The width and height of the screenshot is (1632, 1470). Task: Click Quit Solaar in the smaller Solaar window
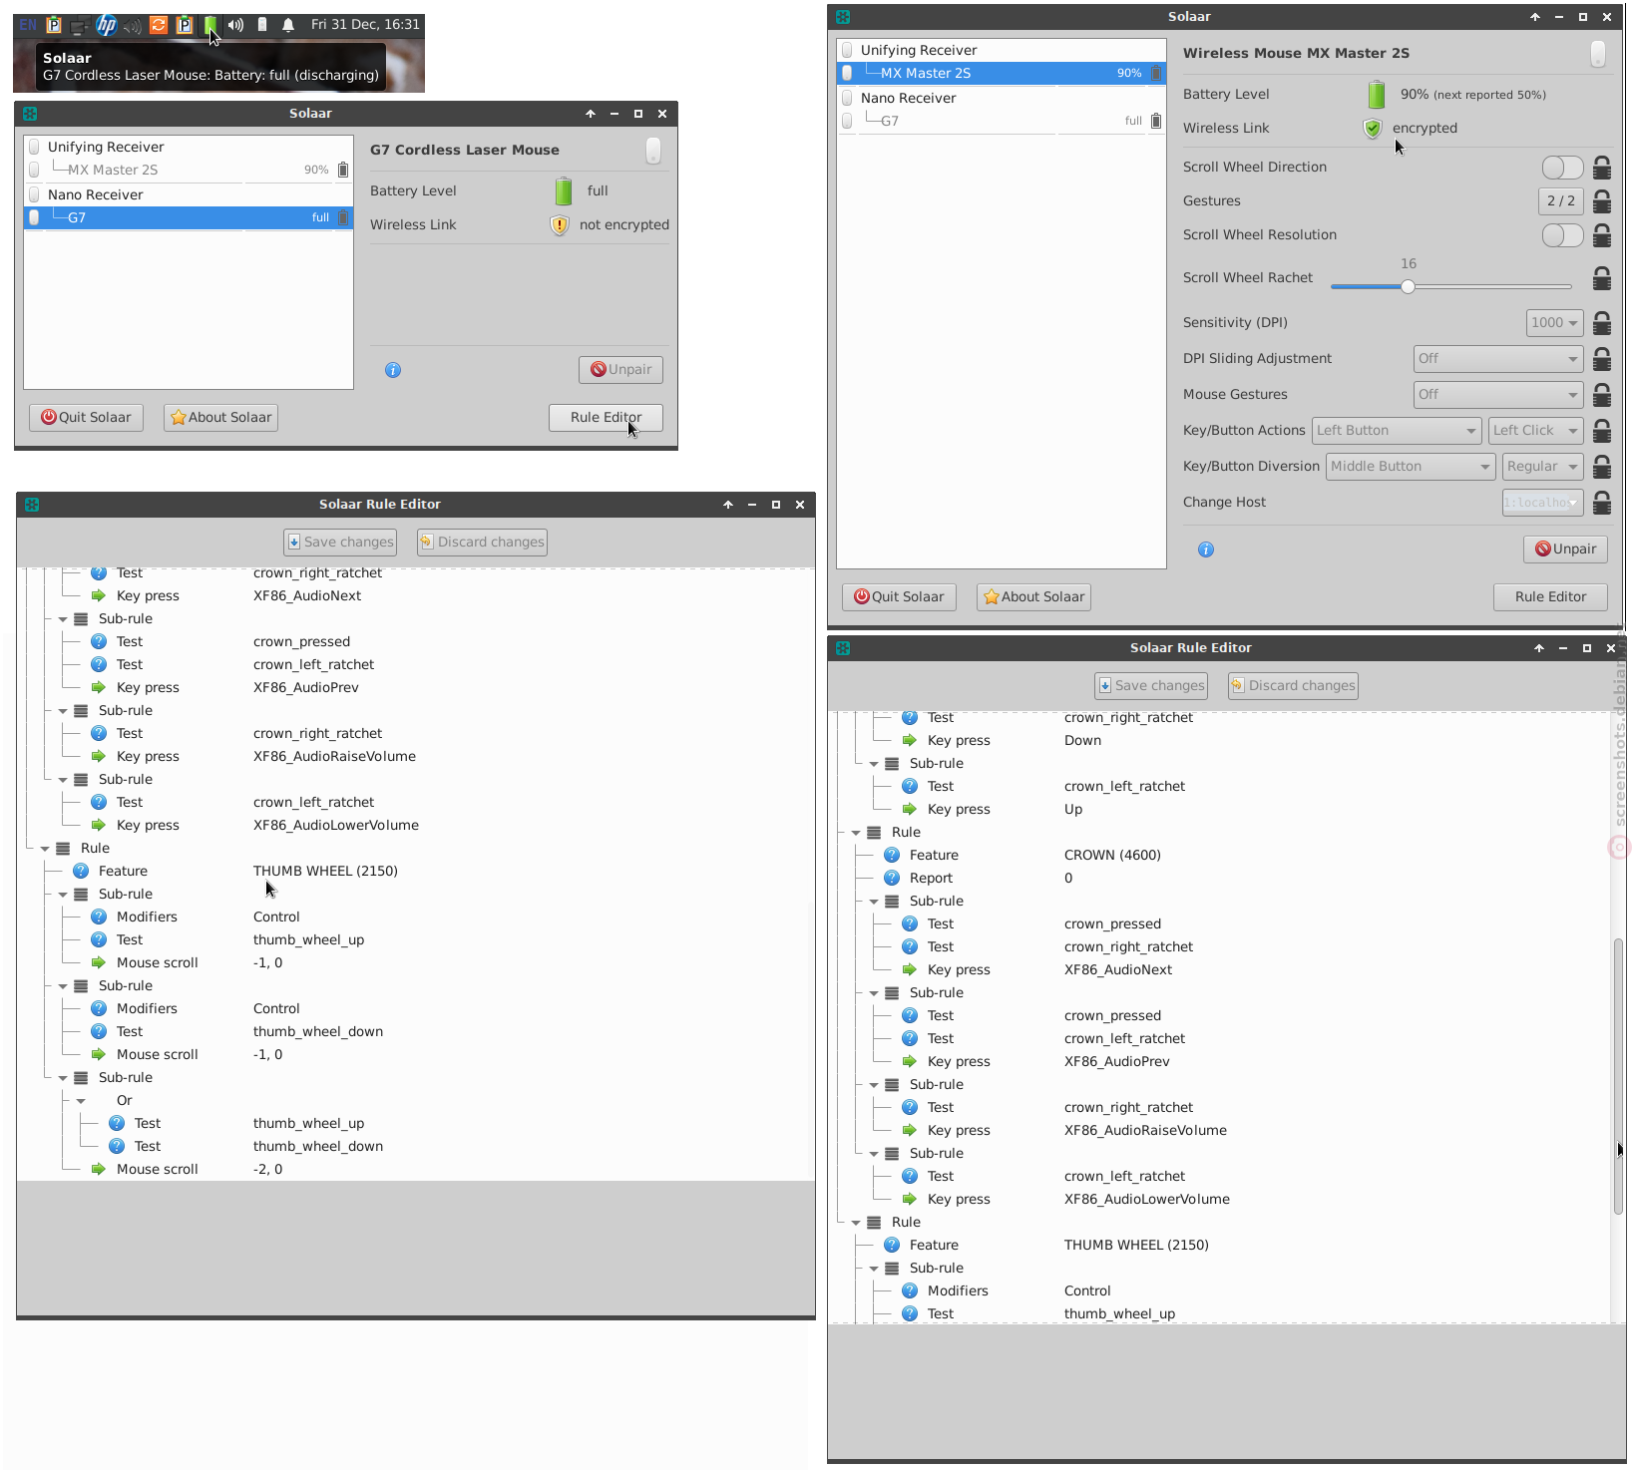[86, 417]
